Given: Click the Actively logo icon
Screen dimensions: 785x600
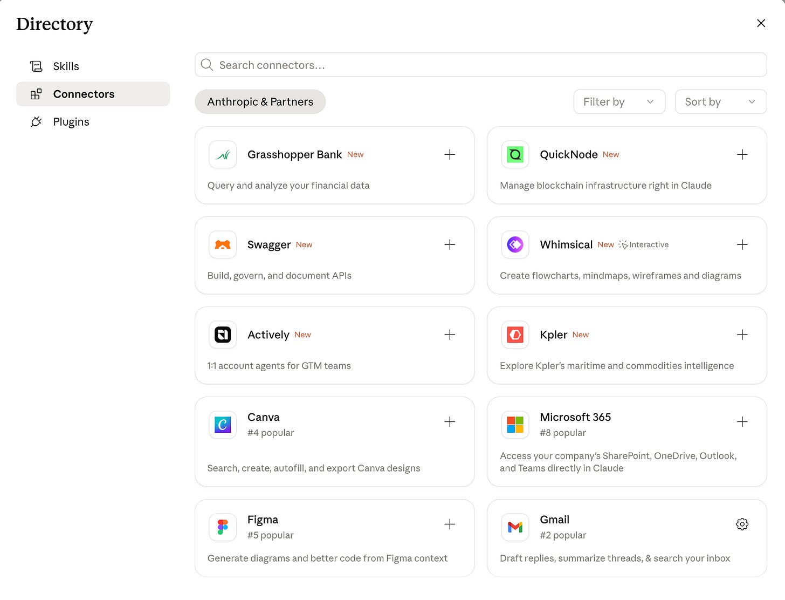Looking at the screenshot, I should pos(223,335).
